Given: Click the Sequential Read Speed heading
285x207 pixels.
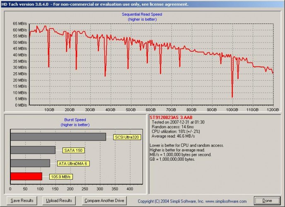Looking at the screenshot, I should [142, 14].
